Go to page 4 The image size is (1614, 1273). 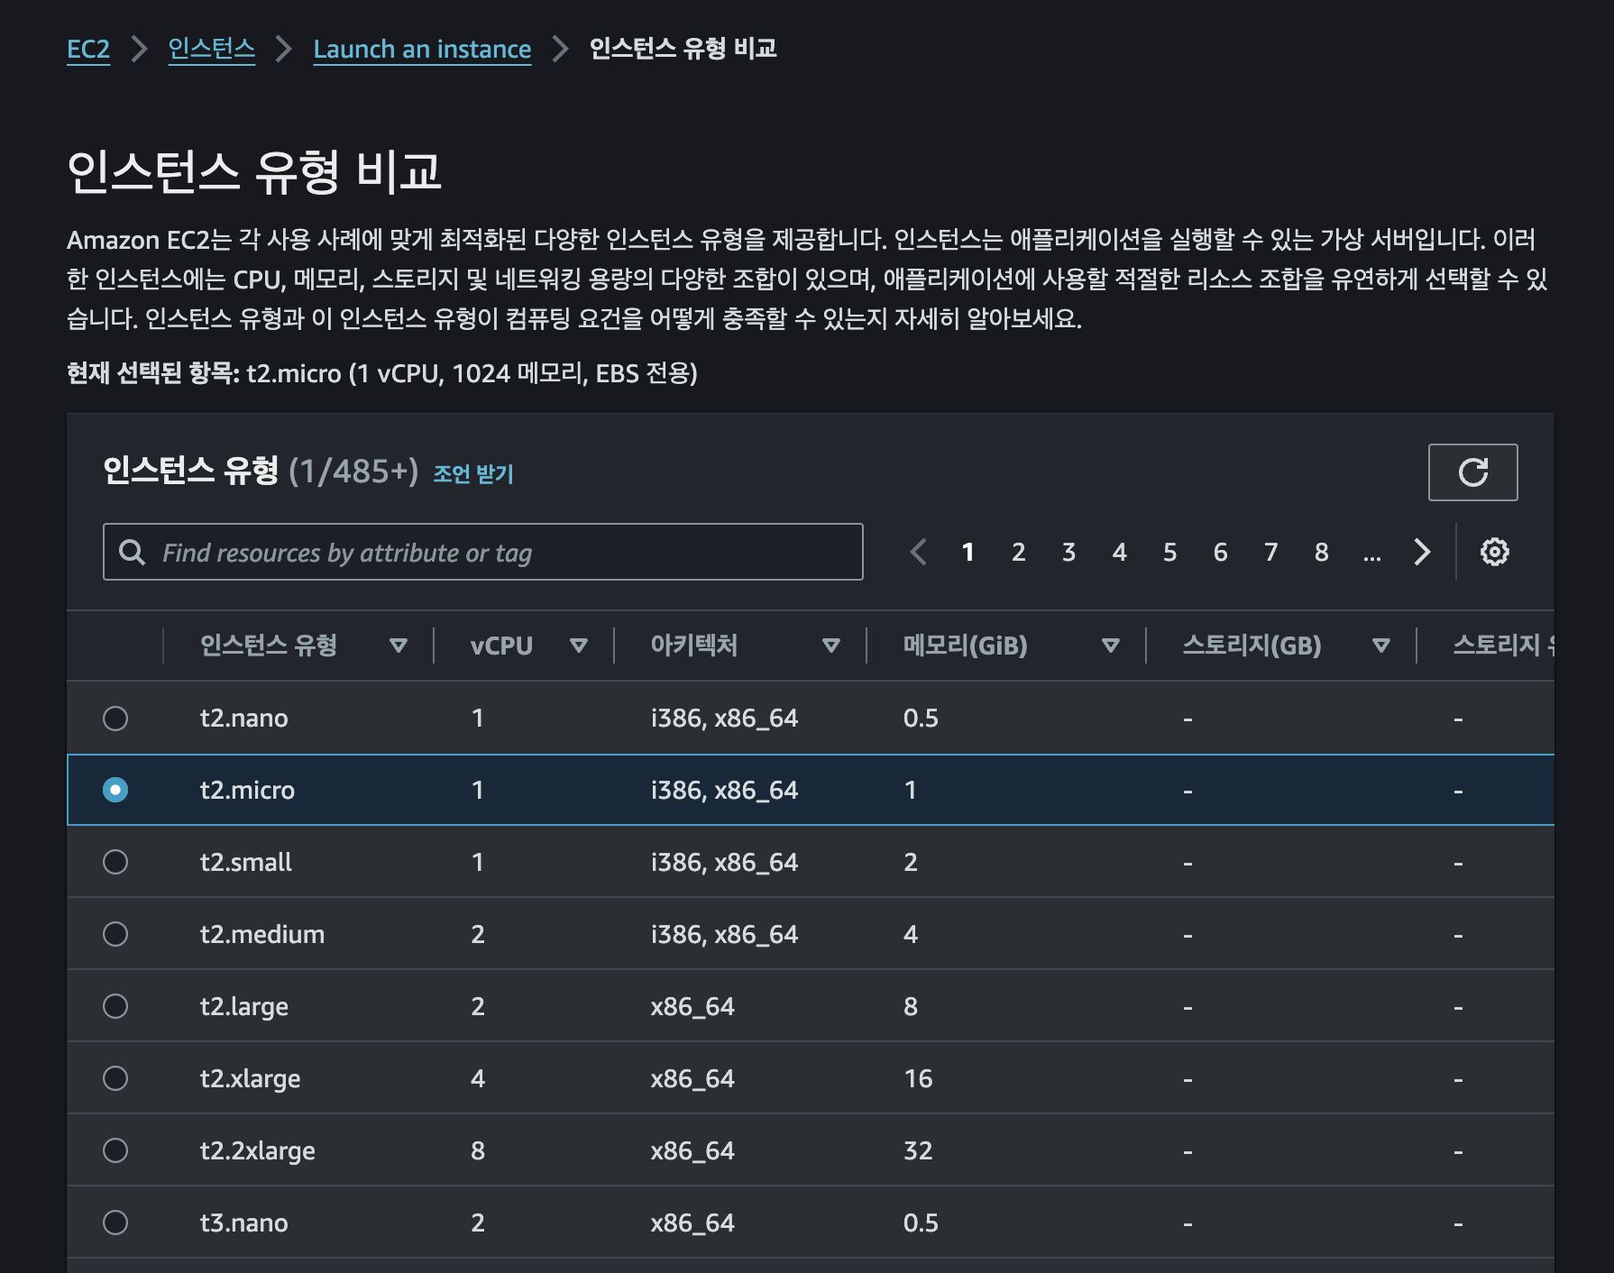tap(1120, 552)
